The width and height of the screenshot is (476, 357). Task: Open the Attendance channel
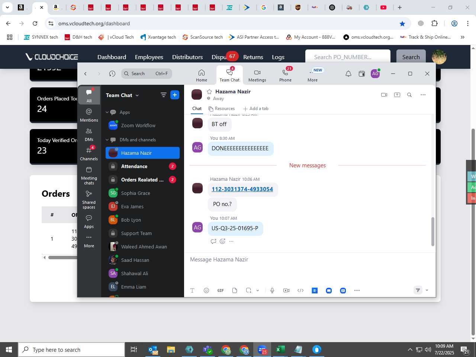(142, 166)
